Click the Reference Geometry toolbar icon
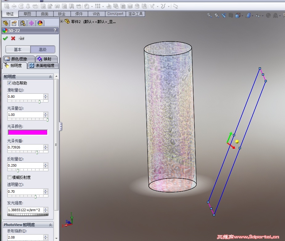 coord(152,6)
